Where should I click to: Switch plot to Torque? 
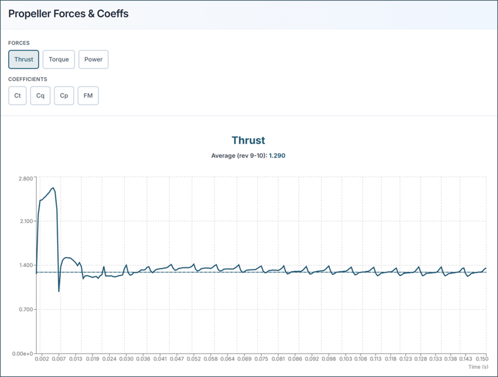(x=59, y=59)
